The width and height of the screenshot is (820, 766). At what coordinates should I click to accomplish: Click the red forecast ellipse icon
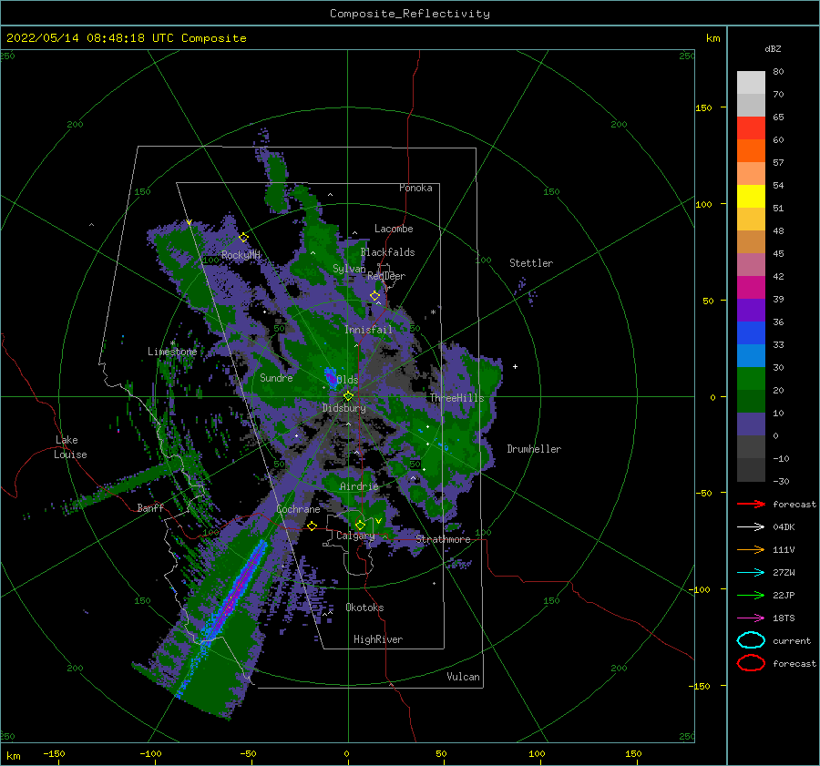751,663
